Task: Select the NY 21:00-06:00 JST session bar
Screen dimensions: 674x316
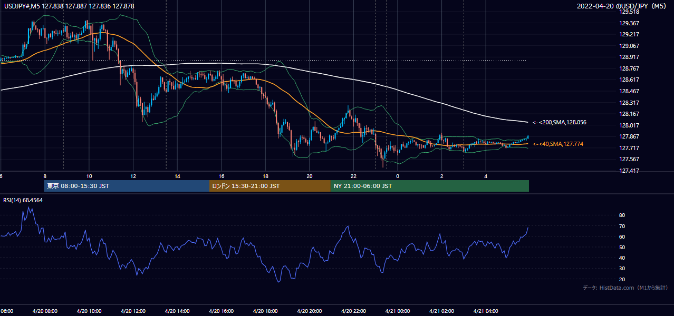Action: point(430,186)
